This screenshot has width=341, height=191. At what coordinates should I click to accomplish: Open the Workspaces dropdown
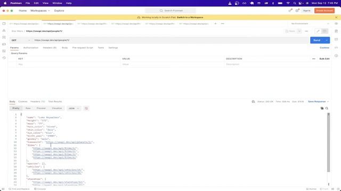[x=40, y=11]
